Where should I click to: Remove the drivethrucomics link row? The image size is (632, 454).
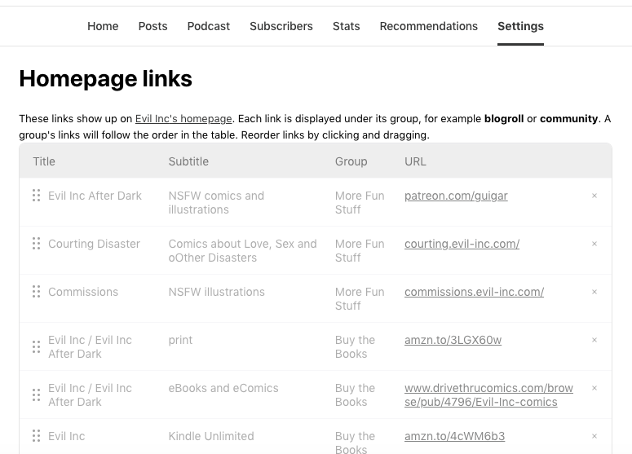pos(594,388)
